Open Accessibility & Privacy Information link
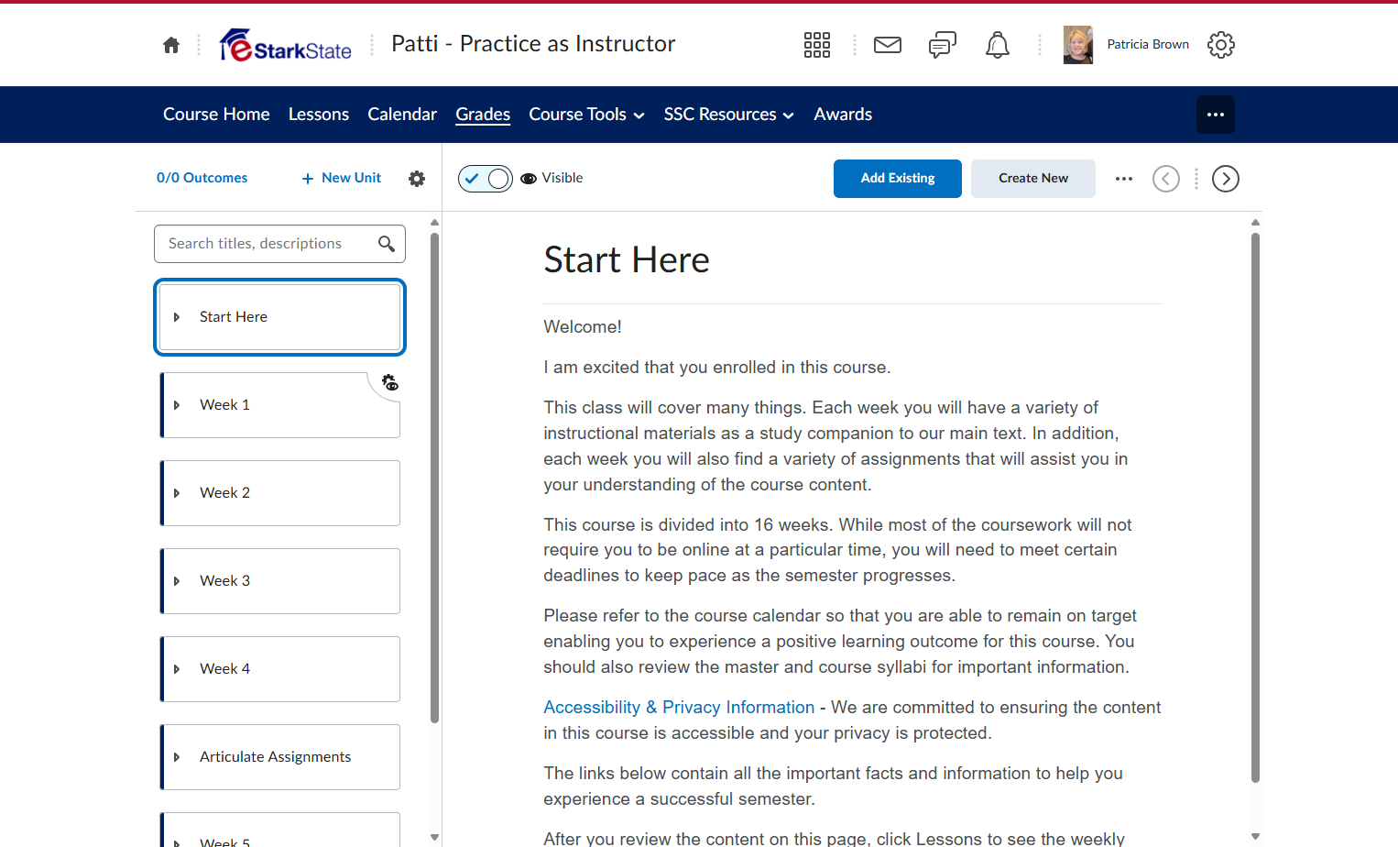1398x847 pixels. (679, 708)
